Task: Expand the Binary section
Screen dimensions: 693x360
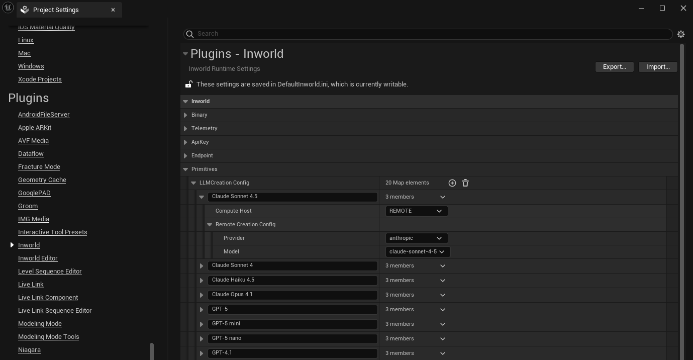Action: point(185,115)
